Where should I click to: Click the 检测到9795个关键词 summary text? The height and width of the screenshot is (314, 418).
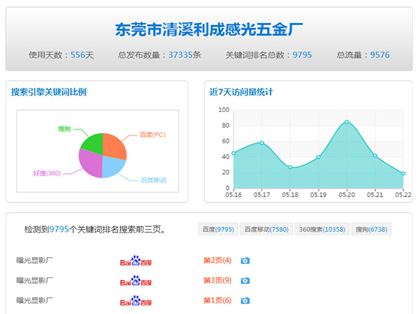95,230
